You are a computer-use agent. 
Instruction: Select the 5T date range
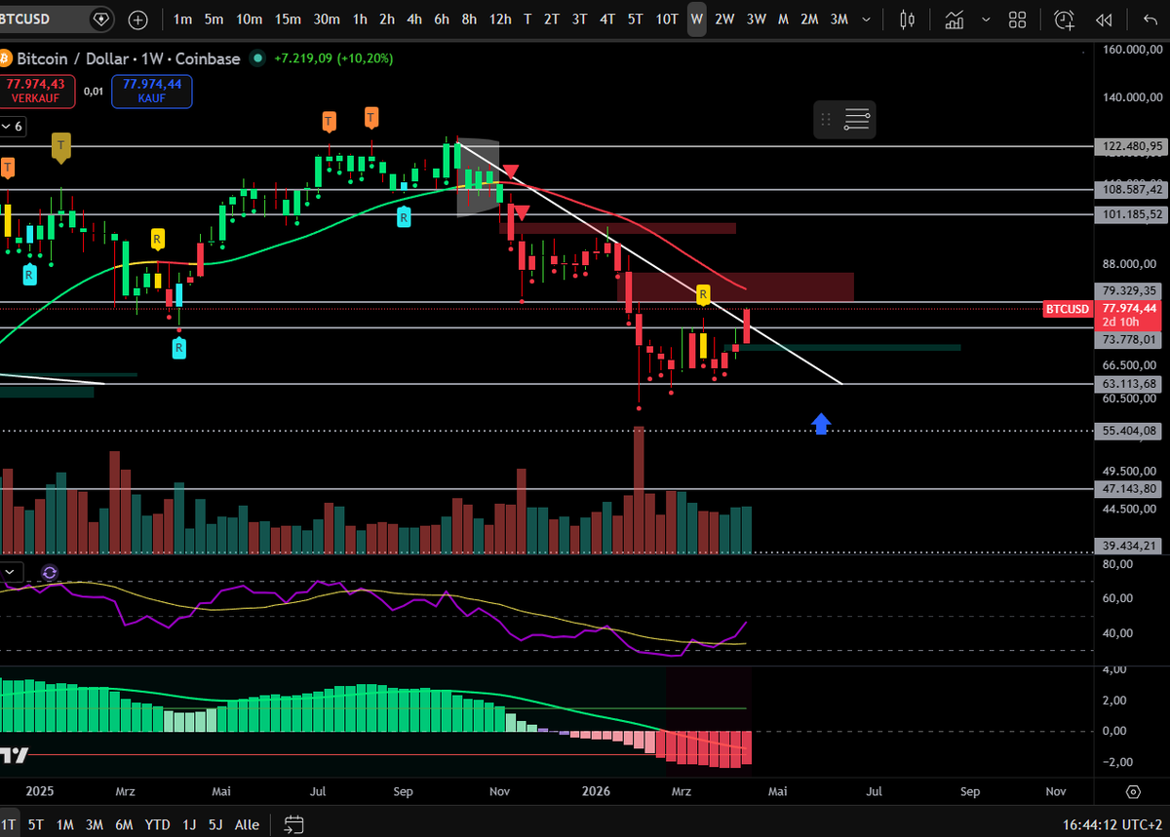click(x=36, y=824)
